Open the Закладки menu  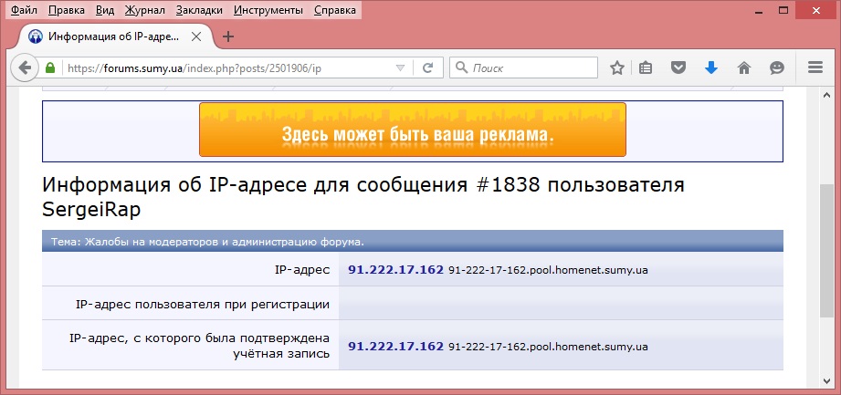click(199, 11)
